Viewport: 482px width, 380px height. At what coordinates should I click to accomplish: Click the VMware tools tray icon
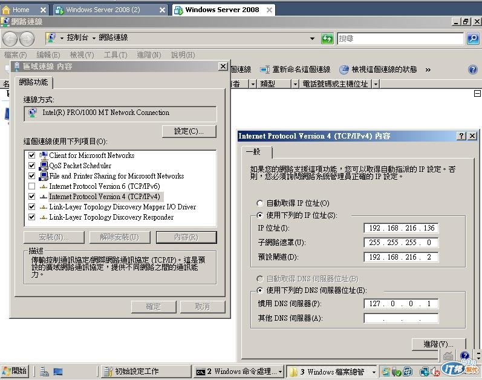coord(408,372)
